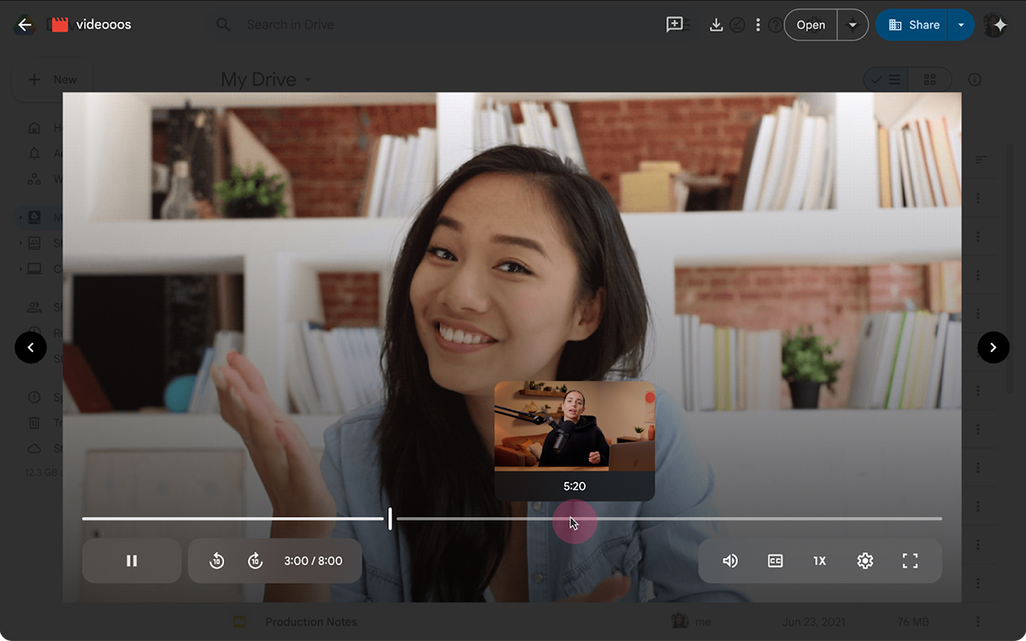Go to the next file with right arrow
The image size is (1026, 641).
point(994,347)
